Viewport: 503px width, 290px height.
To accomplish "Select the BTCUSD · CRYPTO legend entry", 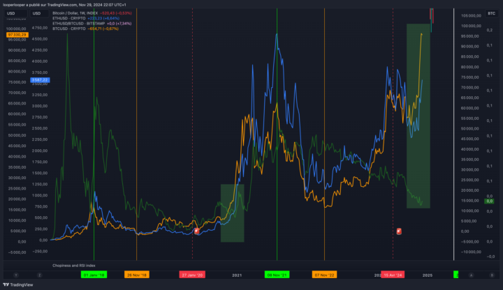I will pyautogui.click(x=68, y=28).
